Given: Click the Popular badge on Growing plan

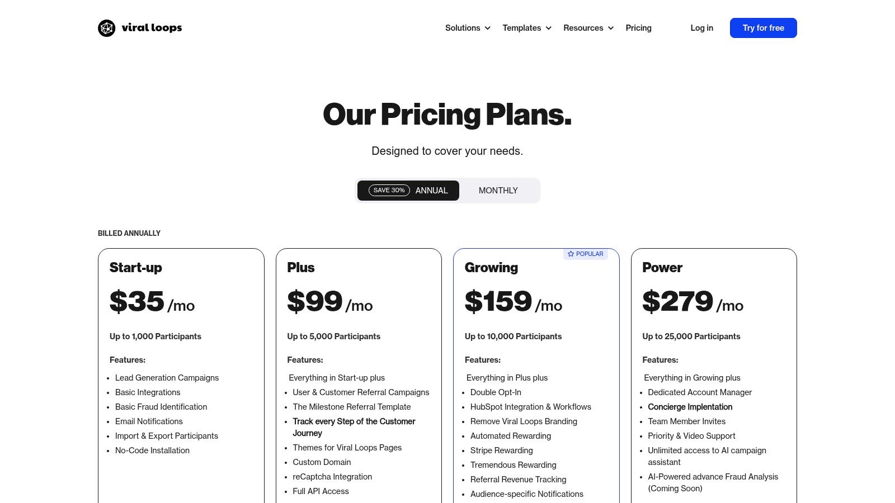Looking at the screenshot, I should coord(586,254).
